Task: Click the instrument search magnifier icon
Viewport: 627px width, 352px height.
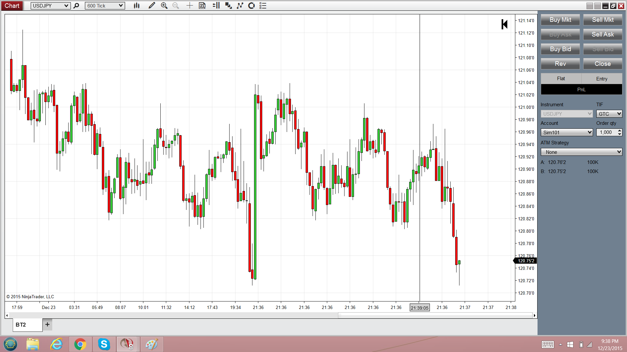Action: coord(76,6)
